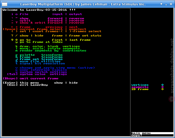Click 'frame set transforms' menu line

[39, 59]
